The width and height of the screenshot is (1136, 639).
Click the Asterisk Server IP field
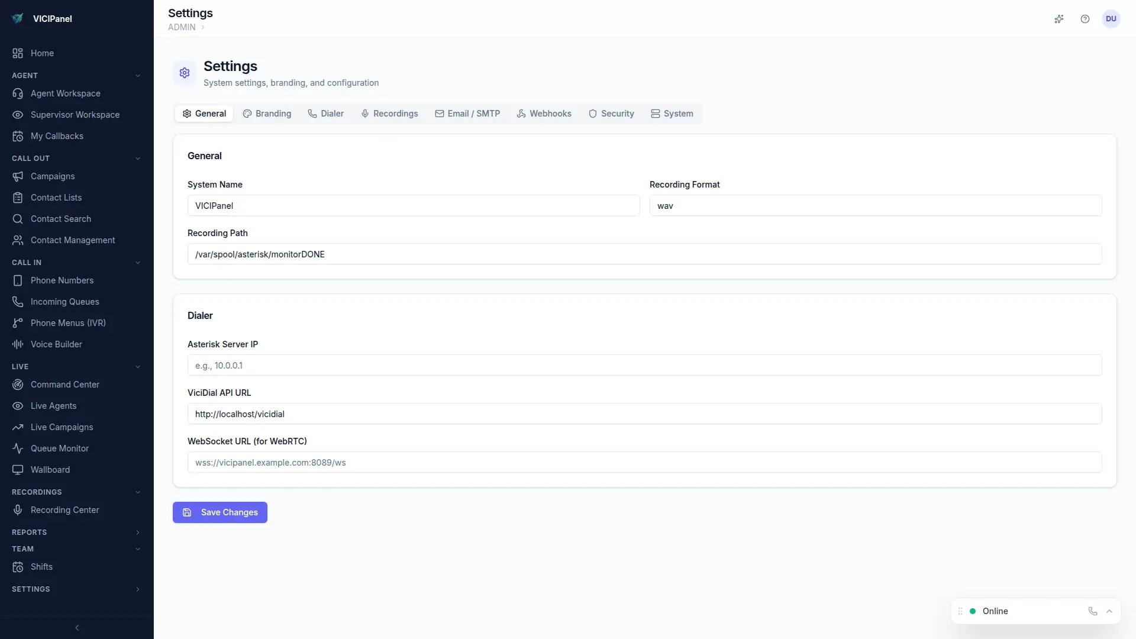pyautogui.click(x=644, y=366)
